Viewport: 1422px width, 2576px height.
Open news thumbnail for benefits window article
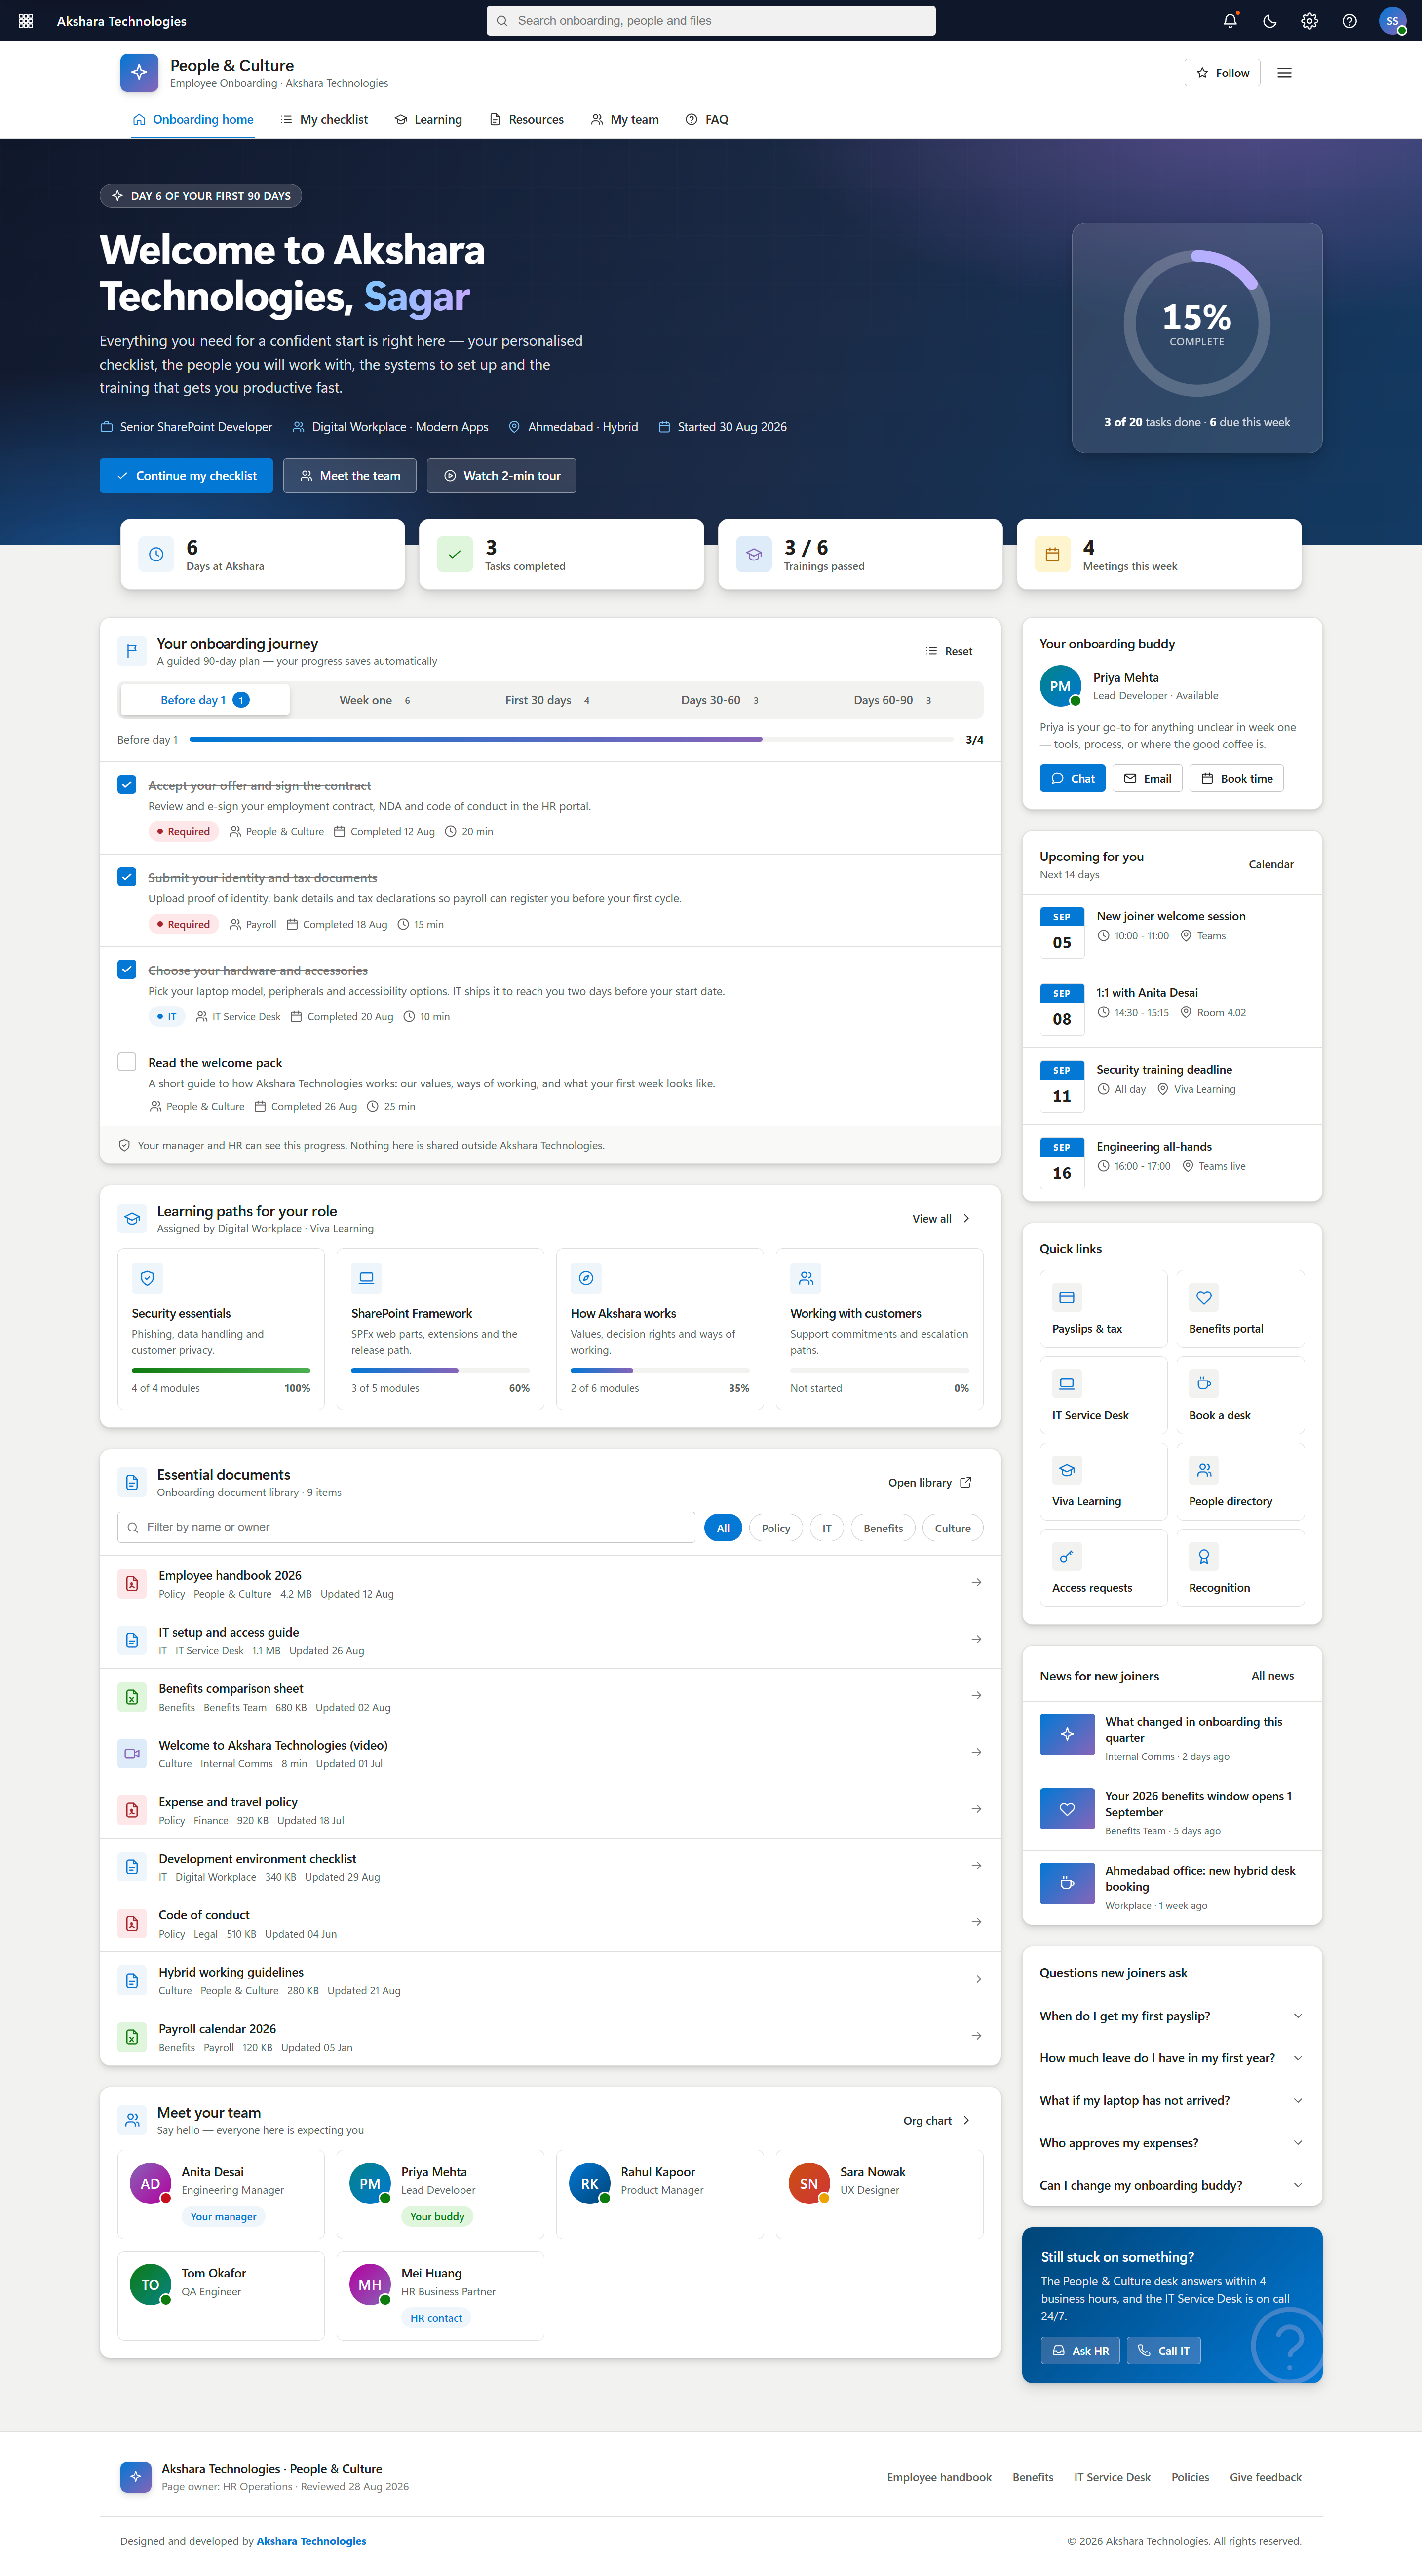click(1067, 1809)
